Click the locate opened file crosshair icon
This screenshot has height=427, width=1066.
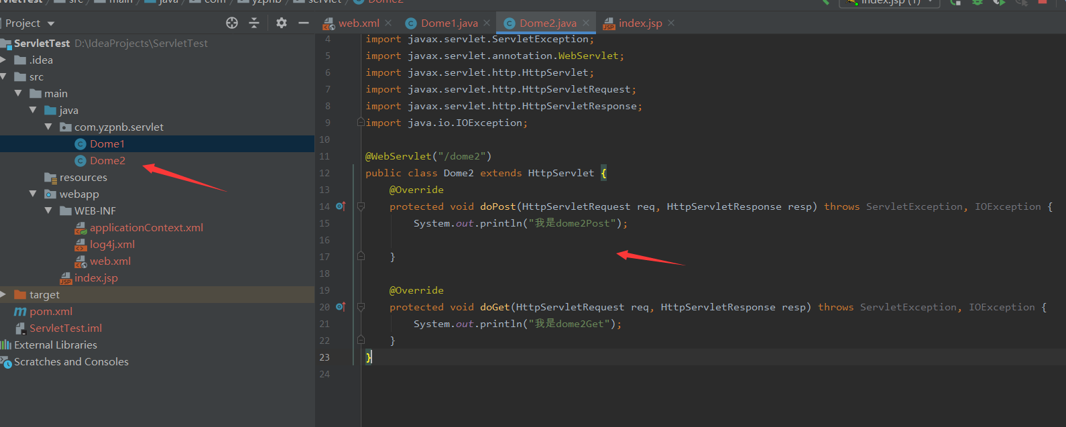pyautogui.click(x=232, y=23)
